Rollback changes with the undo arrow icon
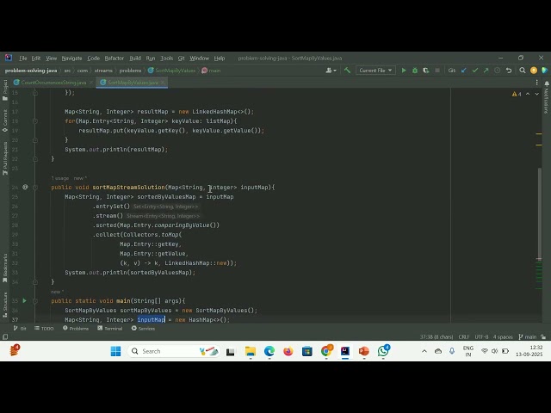The height and width of the screenshot is (413, 551). (x=509, y=71)
